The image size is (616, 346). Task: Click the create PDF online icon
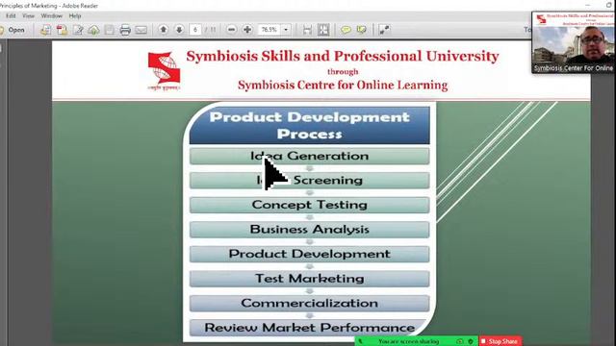(x=62, y=30)
